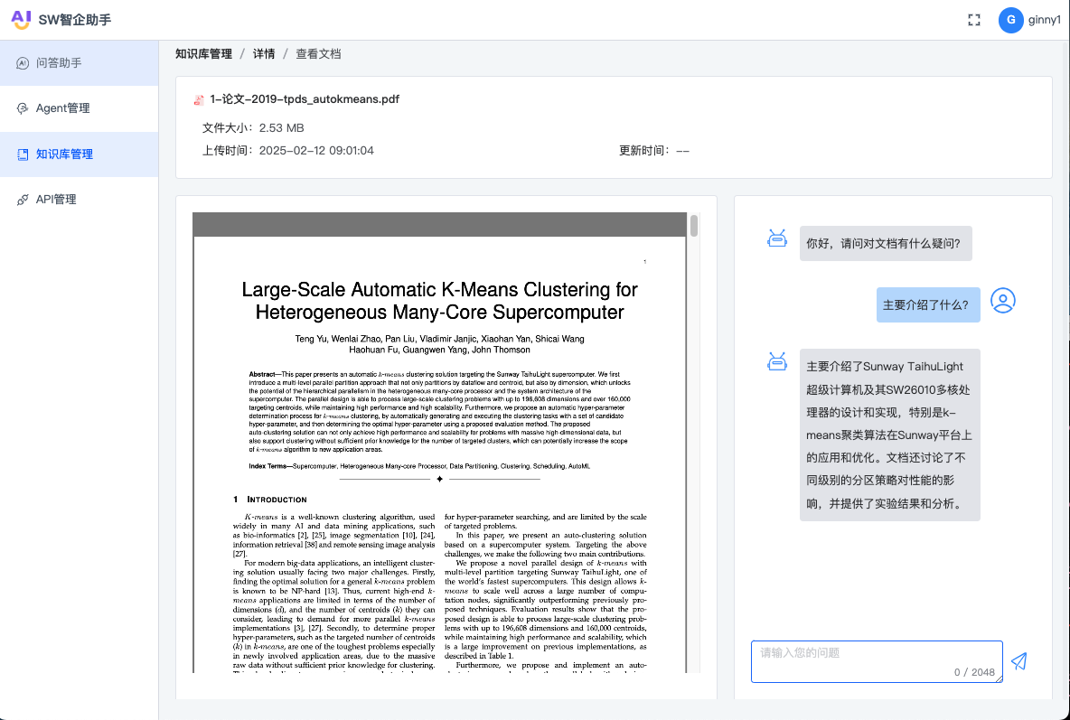Click the send message paper plane icon
Viewport: 1070px width, 720px height.
(1018, 661)
